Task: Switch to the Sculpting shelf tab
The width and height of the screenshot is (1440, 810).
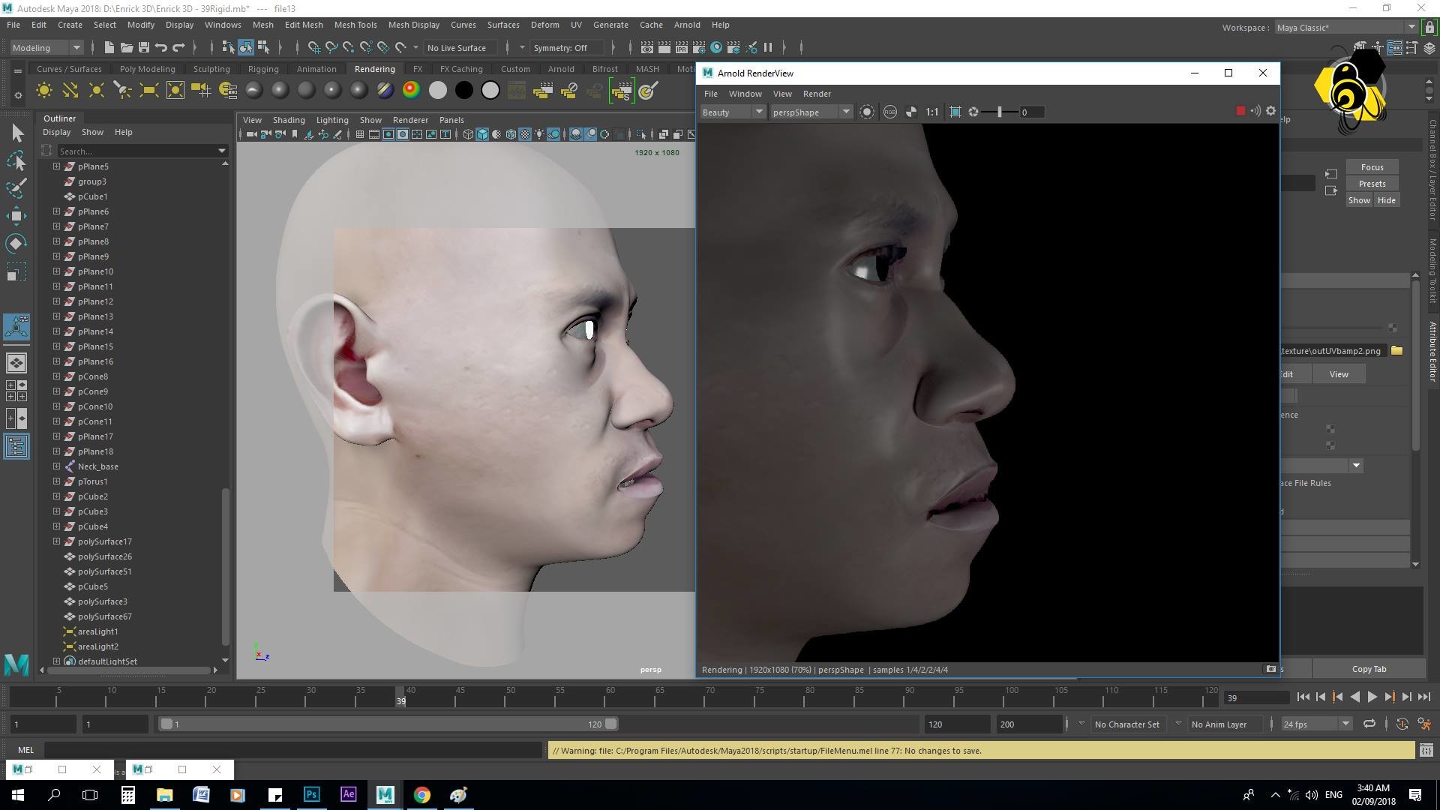Action: tap(211, 68)
